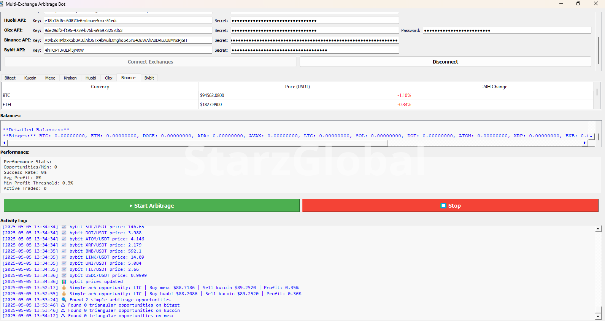Click chart icon on bybit ATOM/USDT entry
The height and width of the screenshot is (321, 605).
(64, 239)
